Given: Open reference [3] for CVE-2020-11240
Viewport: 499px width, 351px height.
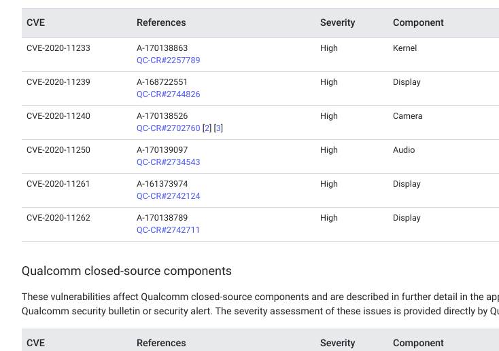Looking at the screenshot, I should click(x=218, y=128).
